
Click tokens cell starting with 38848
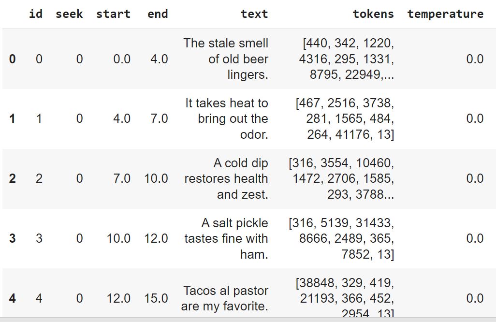(345, 297)
